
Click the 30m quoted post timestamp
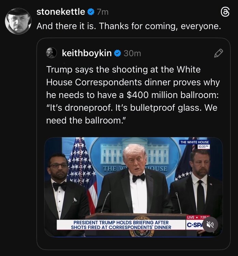click(x=132, y=53)
